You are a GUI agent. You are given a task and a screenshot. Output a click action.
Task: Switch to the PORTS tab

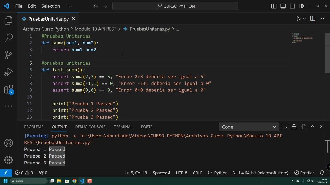[146, 127]
